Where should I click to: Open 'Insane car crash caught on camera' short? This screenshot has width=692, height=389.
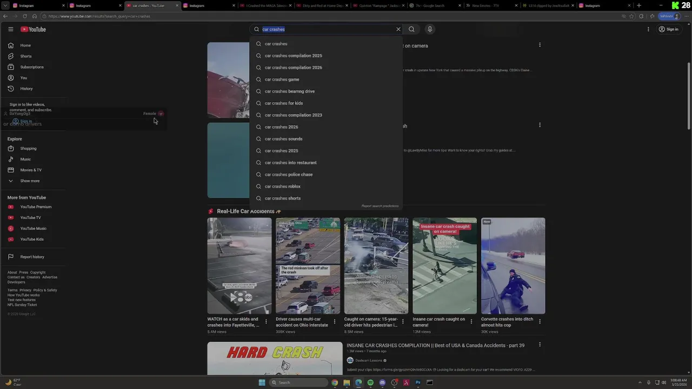point(444,266)
